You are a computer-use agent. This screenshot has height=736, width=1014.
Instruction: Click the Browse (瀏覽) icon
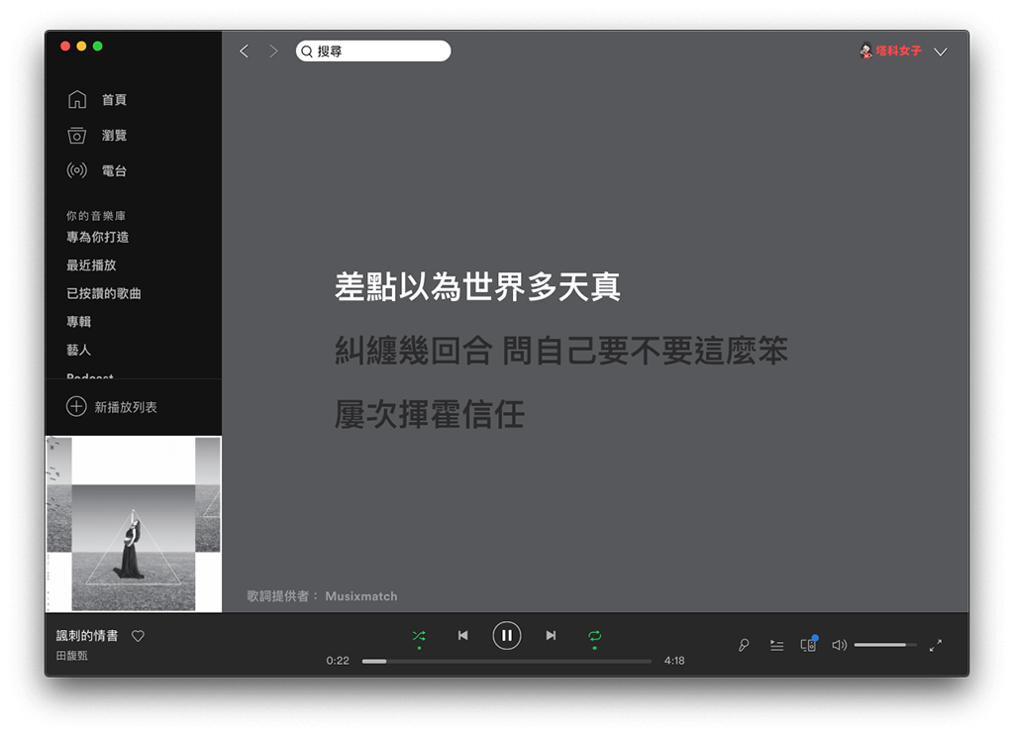coord(77,135)
